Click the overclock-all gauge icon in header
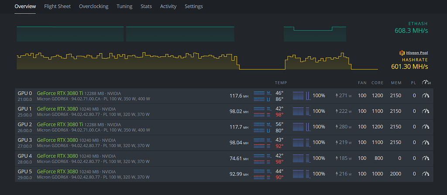Image resolution: width=447 pixels, height=195 pixels. 426,82
